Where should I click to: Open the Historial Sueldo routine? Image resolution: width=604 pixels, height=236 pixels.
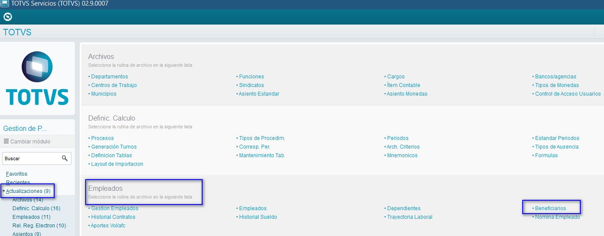(x=258, y=217)
